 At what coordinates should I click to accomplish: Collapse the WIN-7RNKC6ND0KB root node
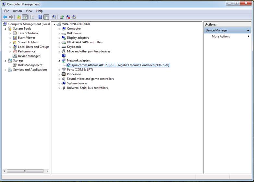coord(54,24)
